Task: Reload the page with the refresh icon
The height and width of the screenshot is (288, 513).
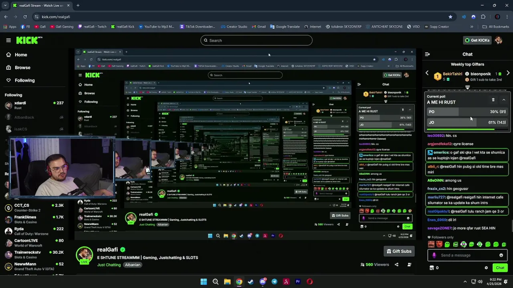Action: pos(25,17)
